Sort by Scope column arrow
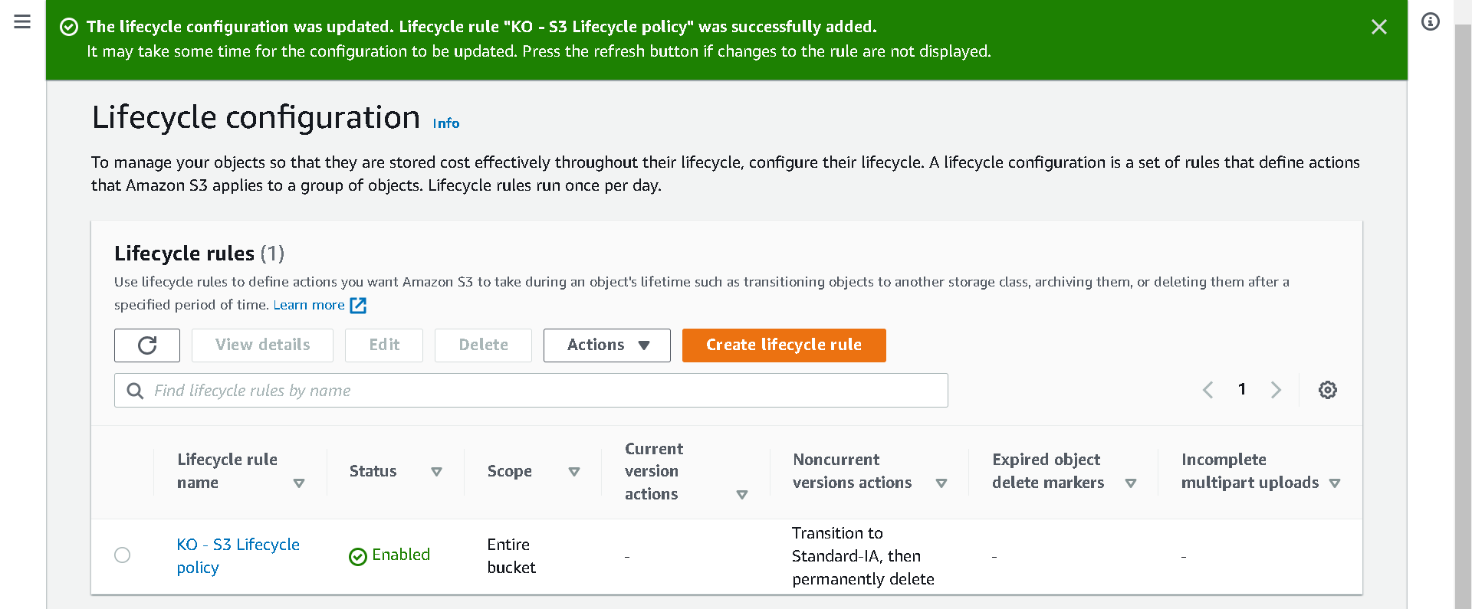Screen dimensions: 1472x609 click(x=573, y=472)
